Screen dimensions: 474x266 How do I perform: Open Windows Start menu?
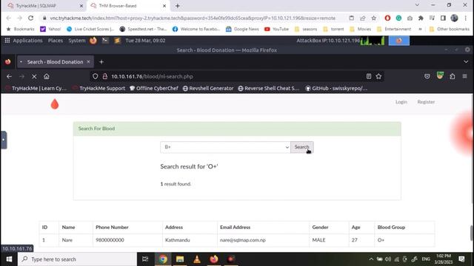coord(9,259)
